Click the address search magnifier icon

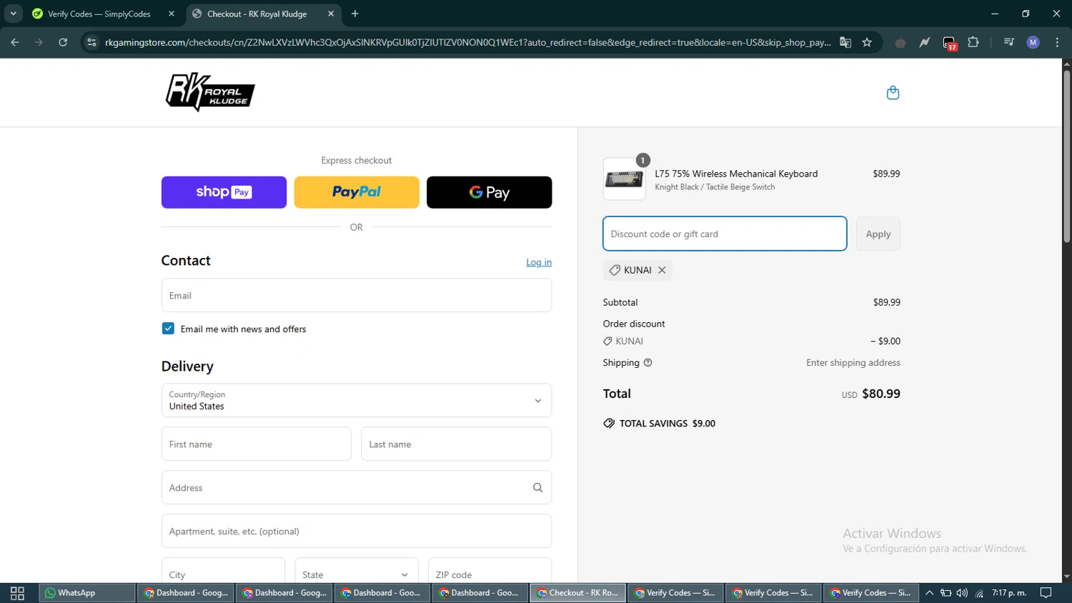click(x=537, y=488)
